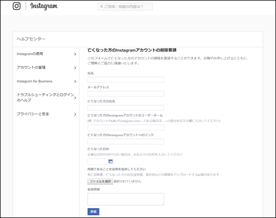Expand the アカウントの管理 chevron
Viewport: 276px width, 218px height.
(75, 68)
